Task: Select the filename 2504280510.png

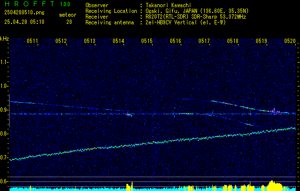Action: 24,13
